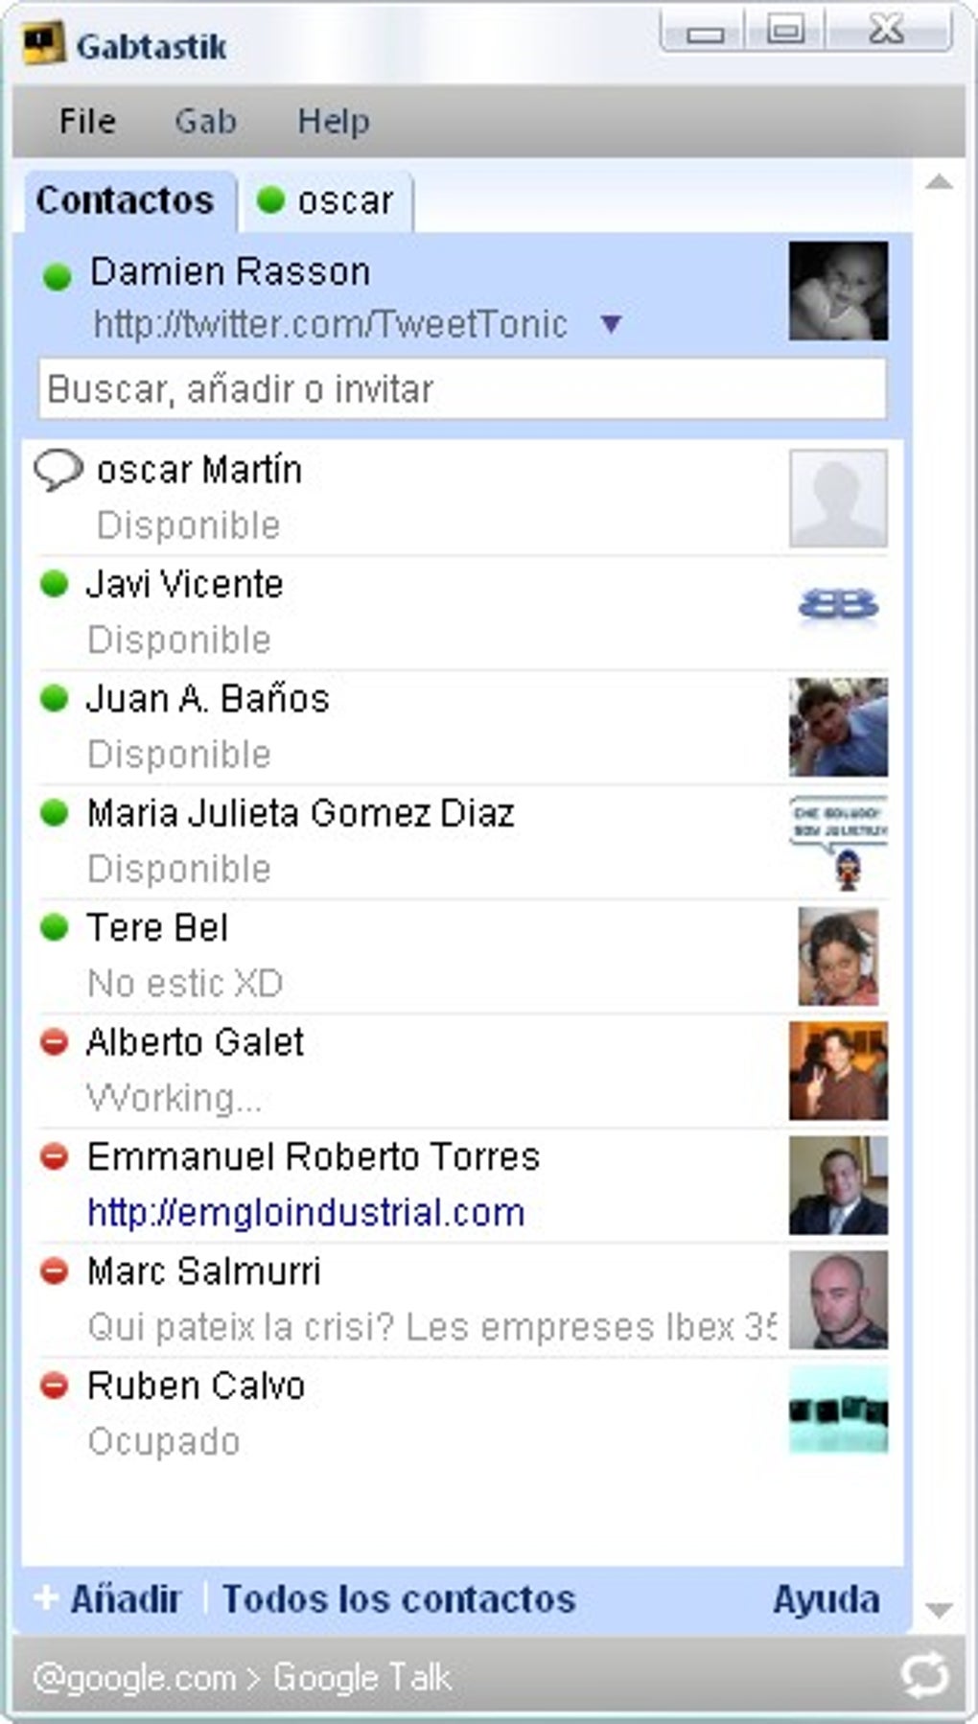This screenshot has height=1724, width=978.
Task: Click the scrollbar down arrow
Action: (939, 1609)
